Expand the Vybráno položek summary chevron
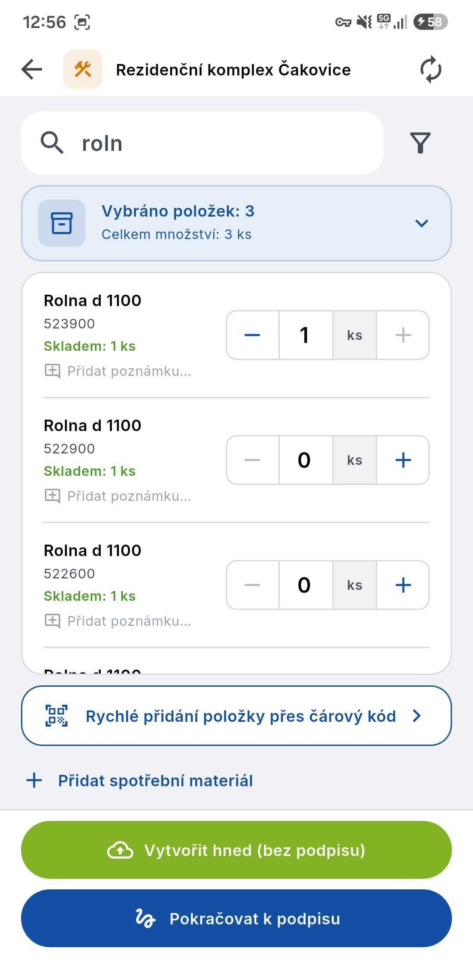This screenshot has width=473, height=963. point(421,223)
